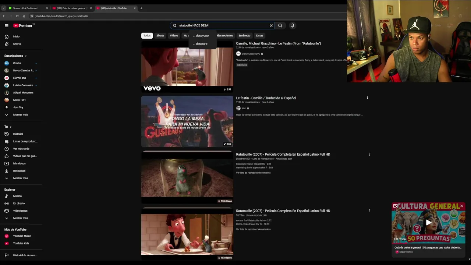The image size is (471, 265).
Task: Play the Le Festin Vevo thumbnail
Action: tap(187, 67)
